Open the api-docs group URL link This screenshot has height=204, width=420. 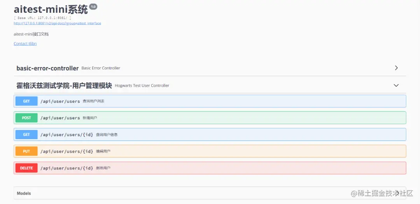(57, 23)
